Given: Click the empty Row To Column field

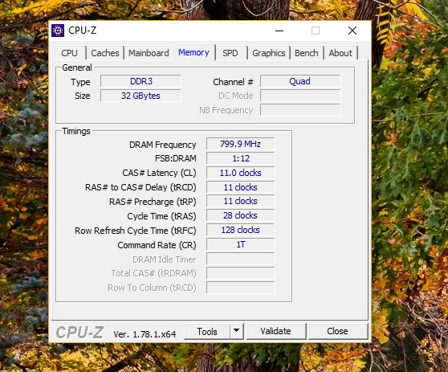Looking at the screenshot, I should pyautogui.click(x=241, y=288).
